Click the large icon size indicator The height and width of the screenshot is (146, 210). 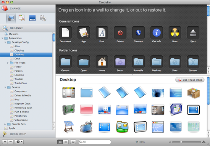coord(204,142)
